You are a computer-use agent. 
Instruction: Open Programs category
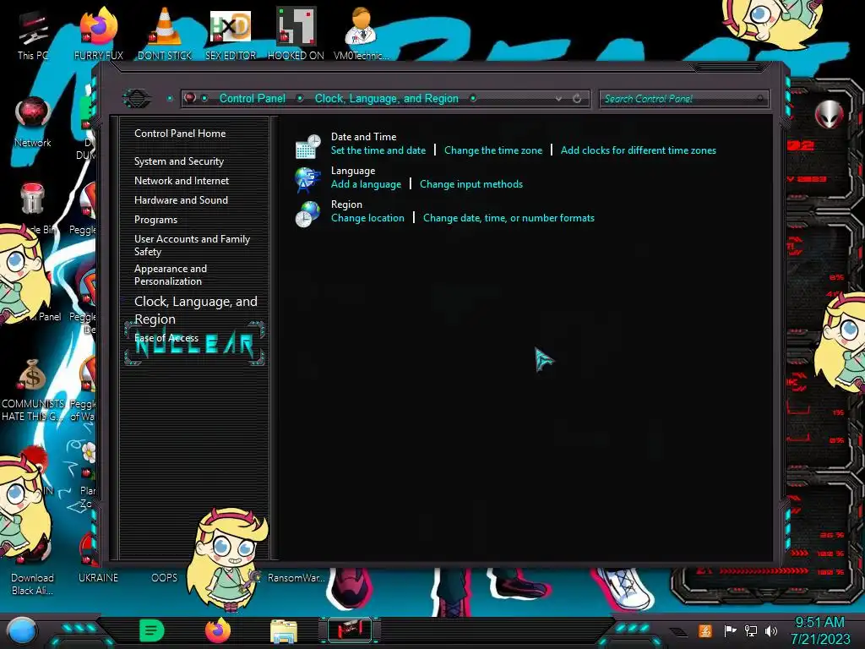coord(155,220)
